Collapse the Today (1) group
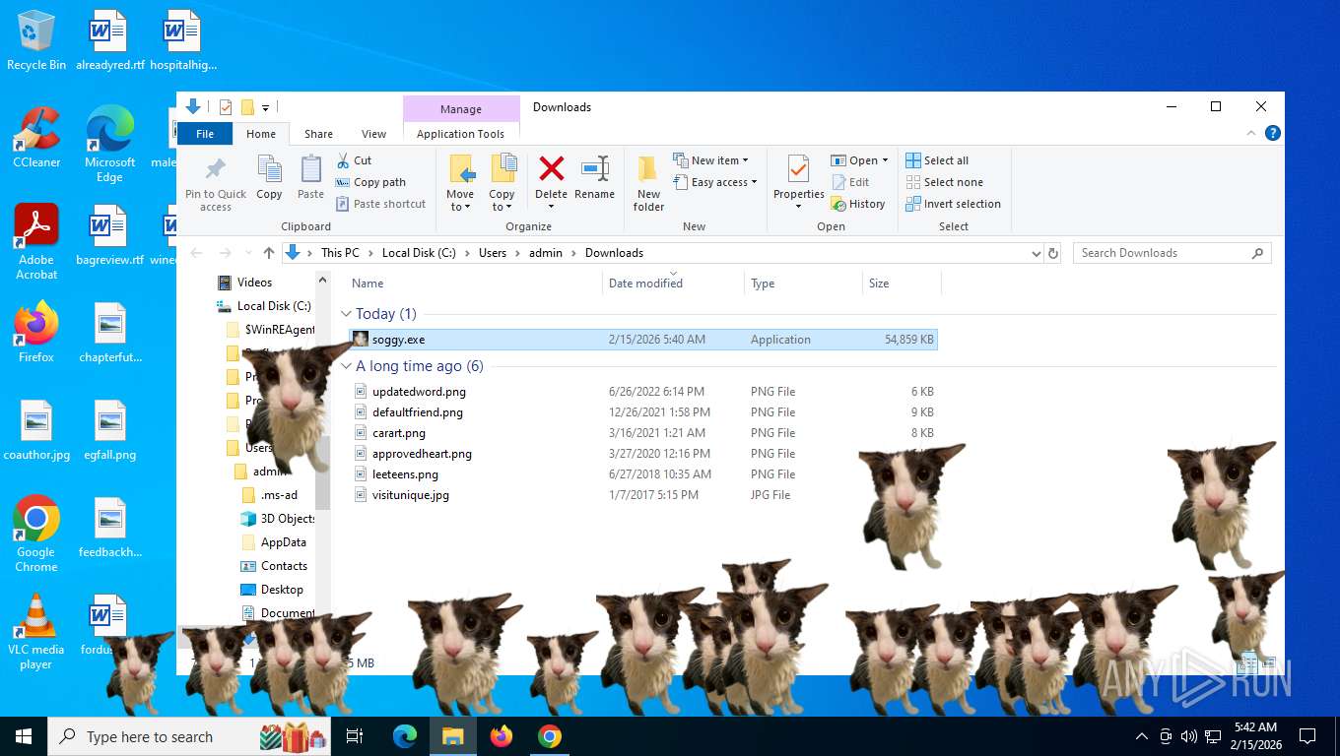Screen dimensions: 1340x756 tap(346, 314)
